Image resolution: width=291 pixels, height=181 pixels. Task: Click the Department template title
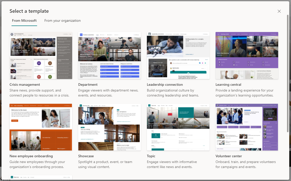tap(88, 84)
